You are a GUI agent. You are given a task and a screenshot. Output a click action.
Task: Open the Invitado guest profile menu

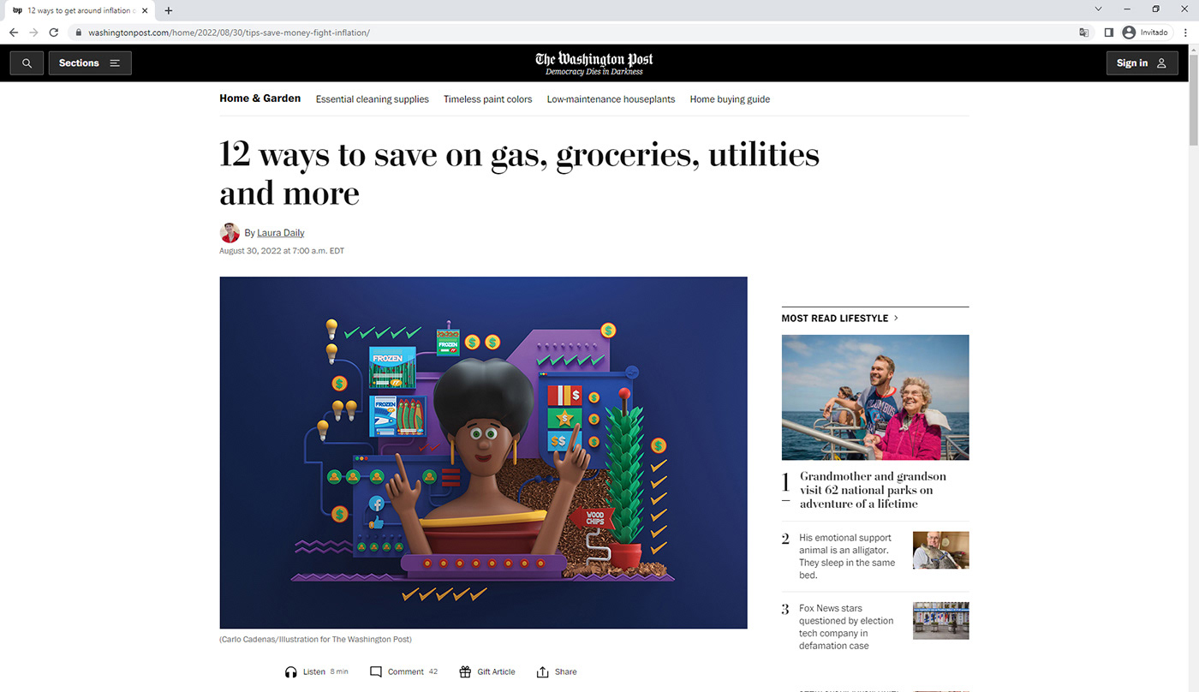(1146, 33)
